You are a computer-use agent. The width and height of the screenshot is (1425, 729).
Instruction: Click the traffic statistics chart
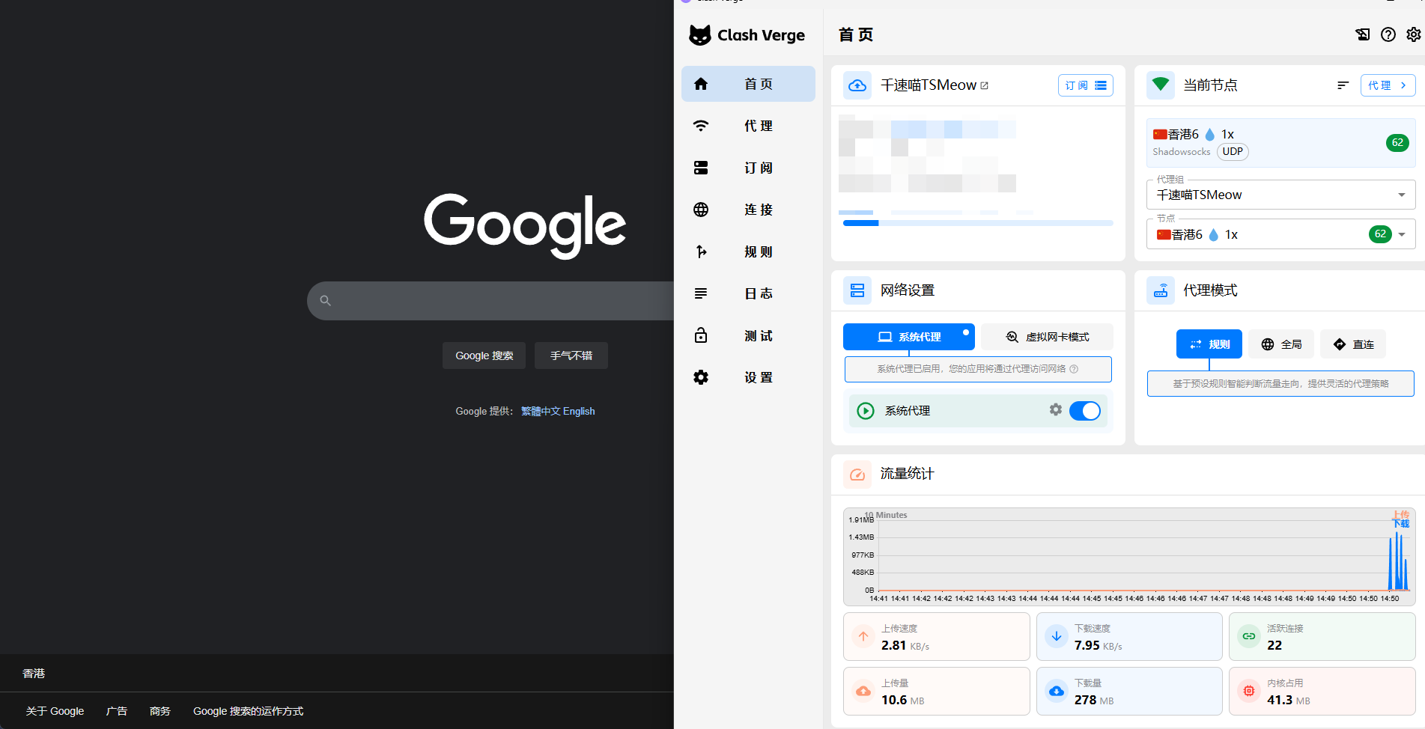pyautogui.click(x=1129, y=557)
